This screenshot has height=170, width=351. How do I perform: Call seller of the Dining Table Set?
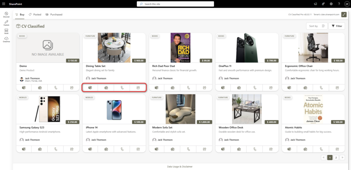pyautogui.click(x=122, y=88)
